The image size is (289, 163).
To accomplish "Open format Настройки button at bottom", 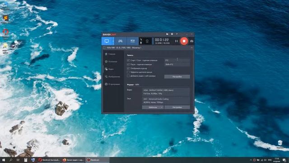I will coord(177,107).
